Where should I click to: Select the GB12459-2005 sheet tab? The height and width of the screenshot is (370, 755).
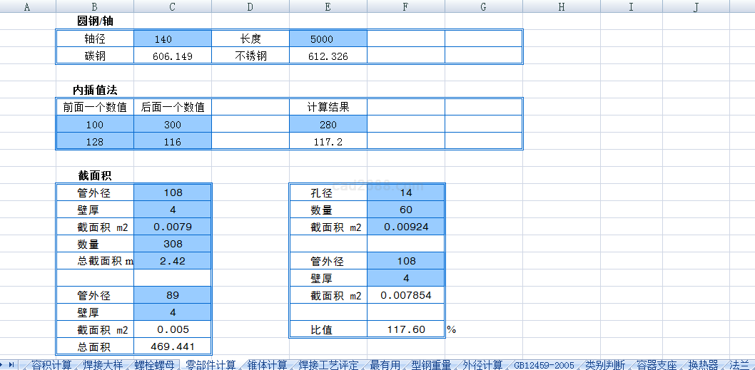[x=544, y=365]
